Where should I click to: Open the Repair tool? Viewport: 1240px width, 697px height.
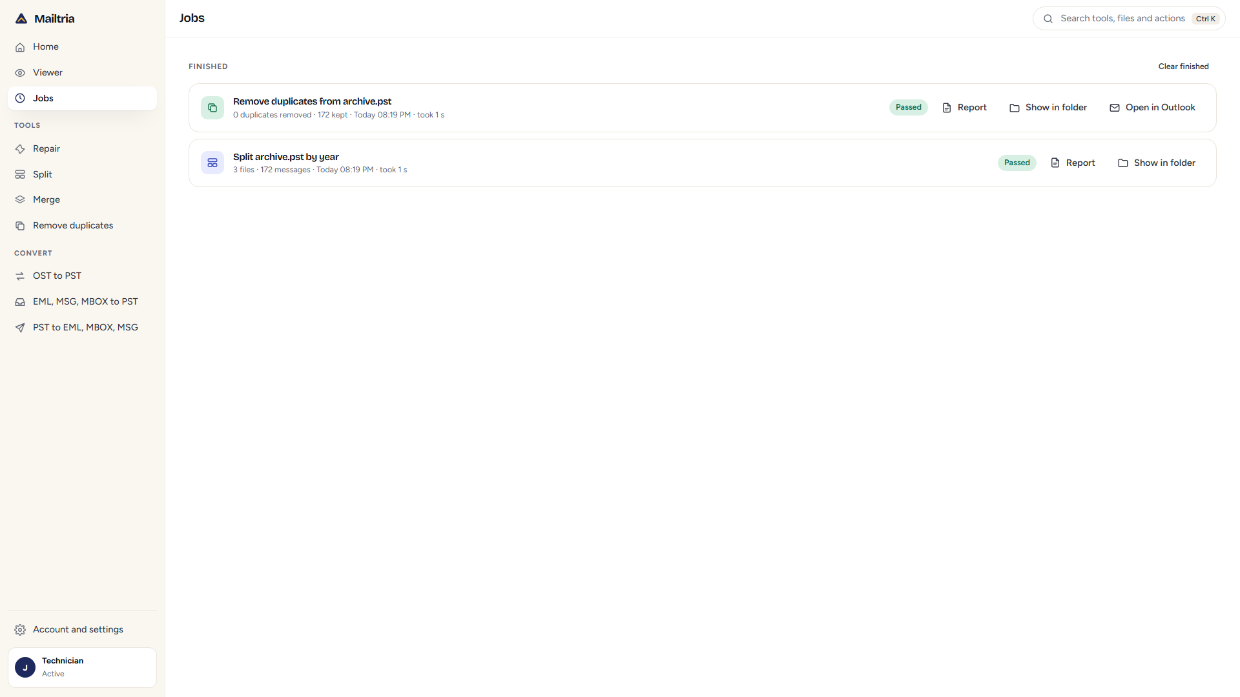82,148
